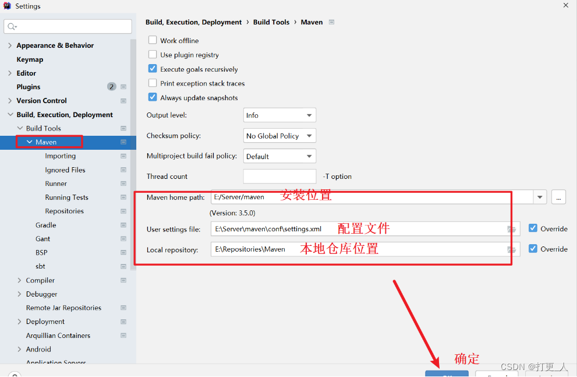
Task: Enable Print exception stack traces
Action: tap(153, 83)
